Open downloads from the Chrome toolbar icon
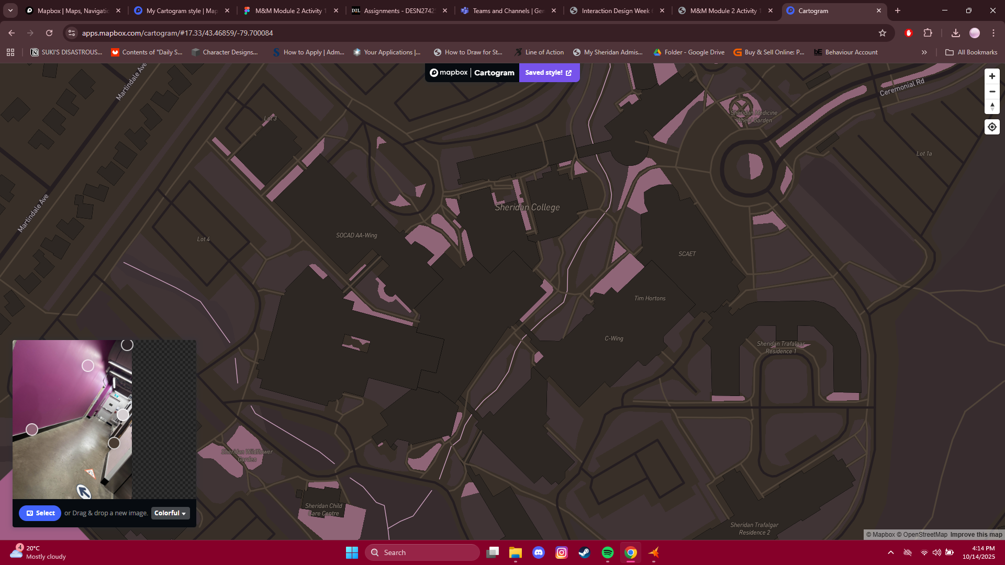Image resolution: width=1005 pixels, height=565 pixels. [x=956, y=32]
